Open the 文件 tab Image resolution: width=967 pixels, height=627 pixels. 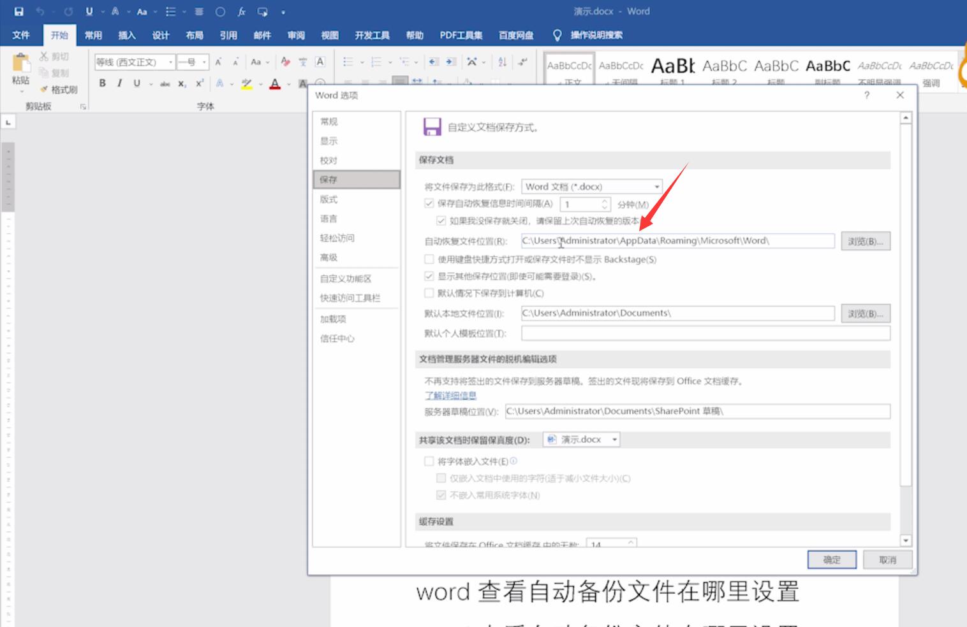pos(21,35)
